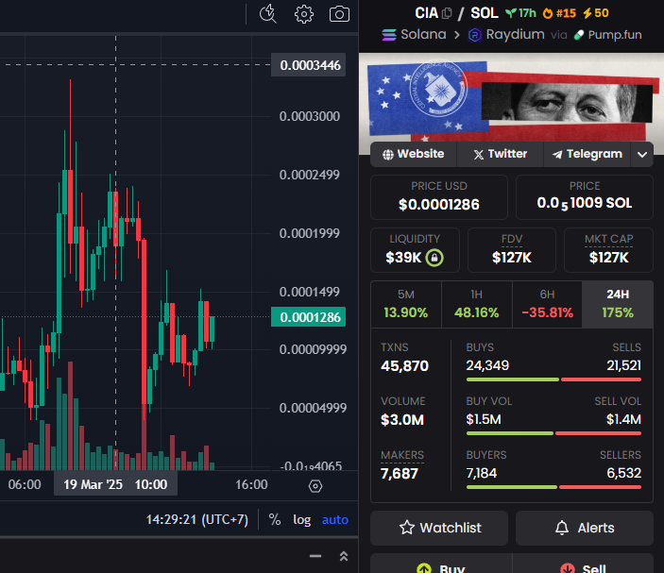
Task: Click the Buyers/Sellers ratio bar
Action: click(x=553, y=487)
